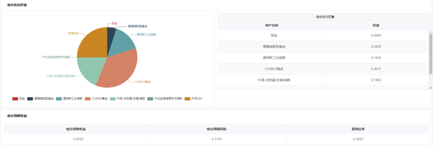Click the COMEX黄金 pie chart label
Image resolution: width=433 pixels, height=146 pixels.
point(143,82)
